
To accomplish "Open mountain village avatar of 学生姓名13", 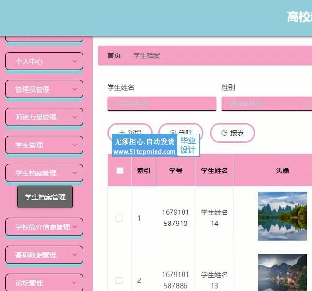I will (x=283, y=273).
